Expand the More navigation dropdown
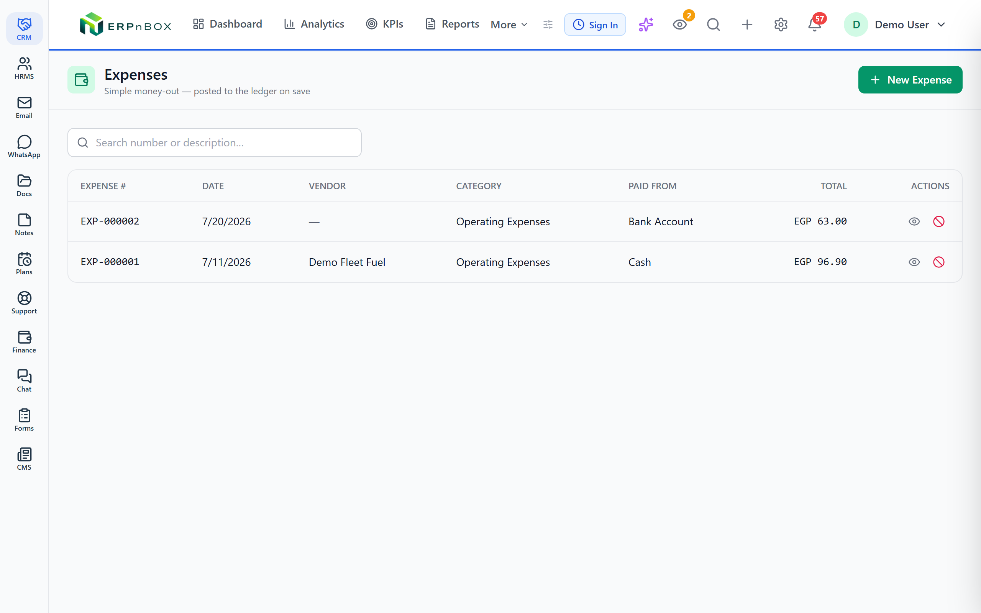 point(509,25)
